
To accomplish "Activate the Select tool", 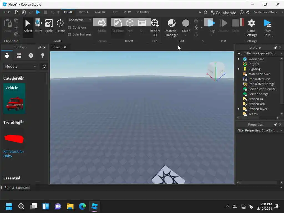I will pos(28,26).
